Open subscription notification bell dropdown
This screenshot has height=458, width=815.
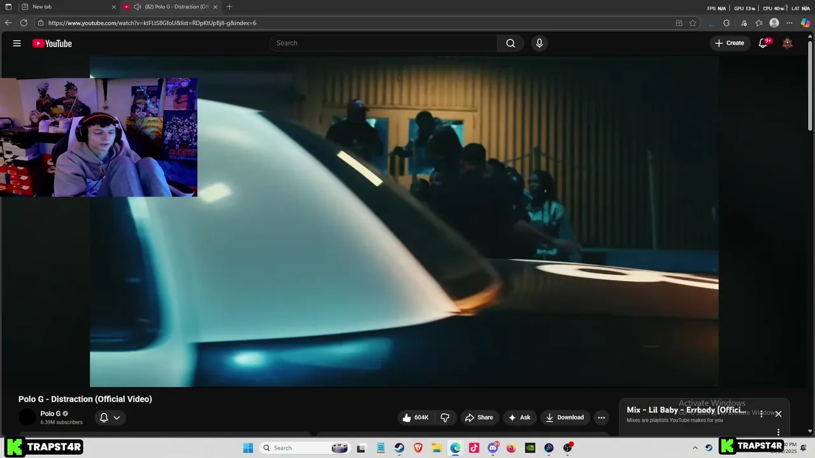[110, 418]
